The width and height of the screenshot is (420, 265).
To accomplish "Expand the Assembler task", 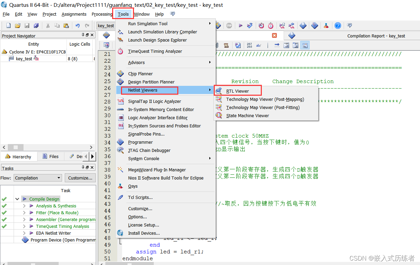I will click(24, 219).
